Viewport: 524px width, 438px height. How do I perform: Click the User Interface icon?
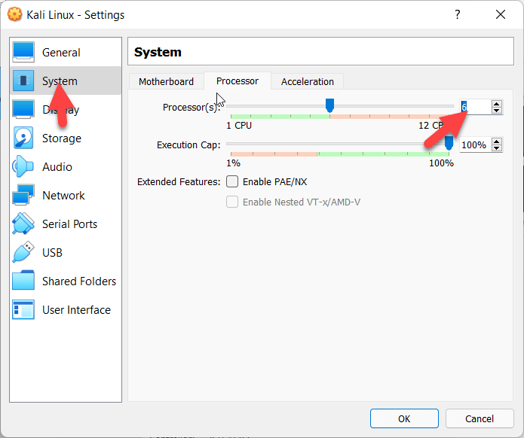[x=23, y=310]
